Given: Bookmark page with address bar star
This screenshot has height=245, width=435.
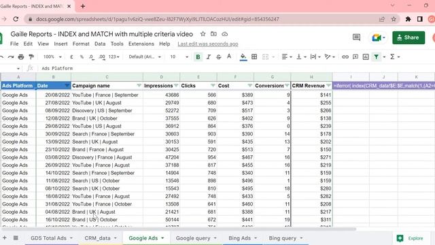Looking at the screenshot, I should pyautogui.click(x=394, y=19).
